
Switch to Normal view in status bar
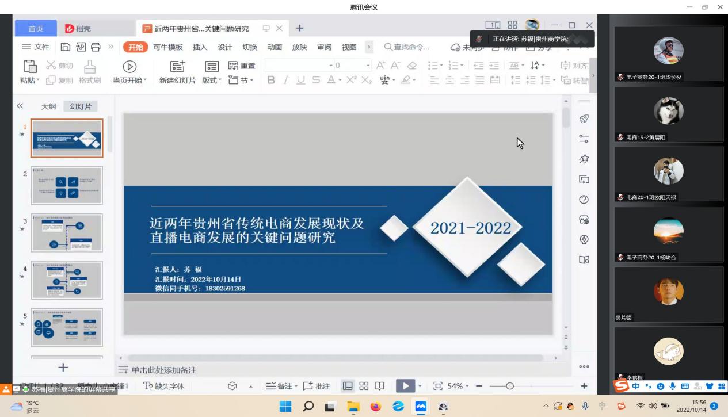point(348,386)
